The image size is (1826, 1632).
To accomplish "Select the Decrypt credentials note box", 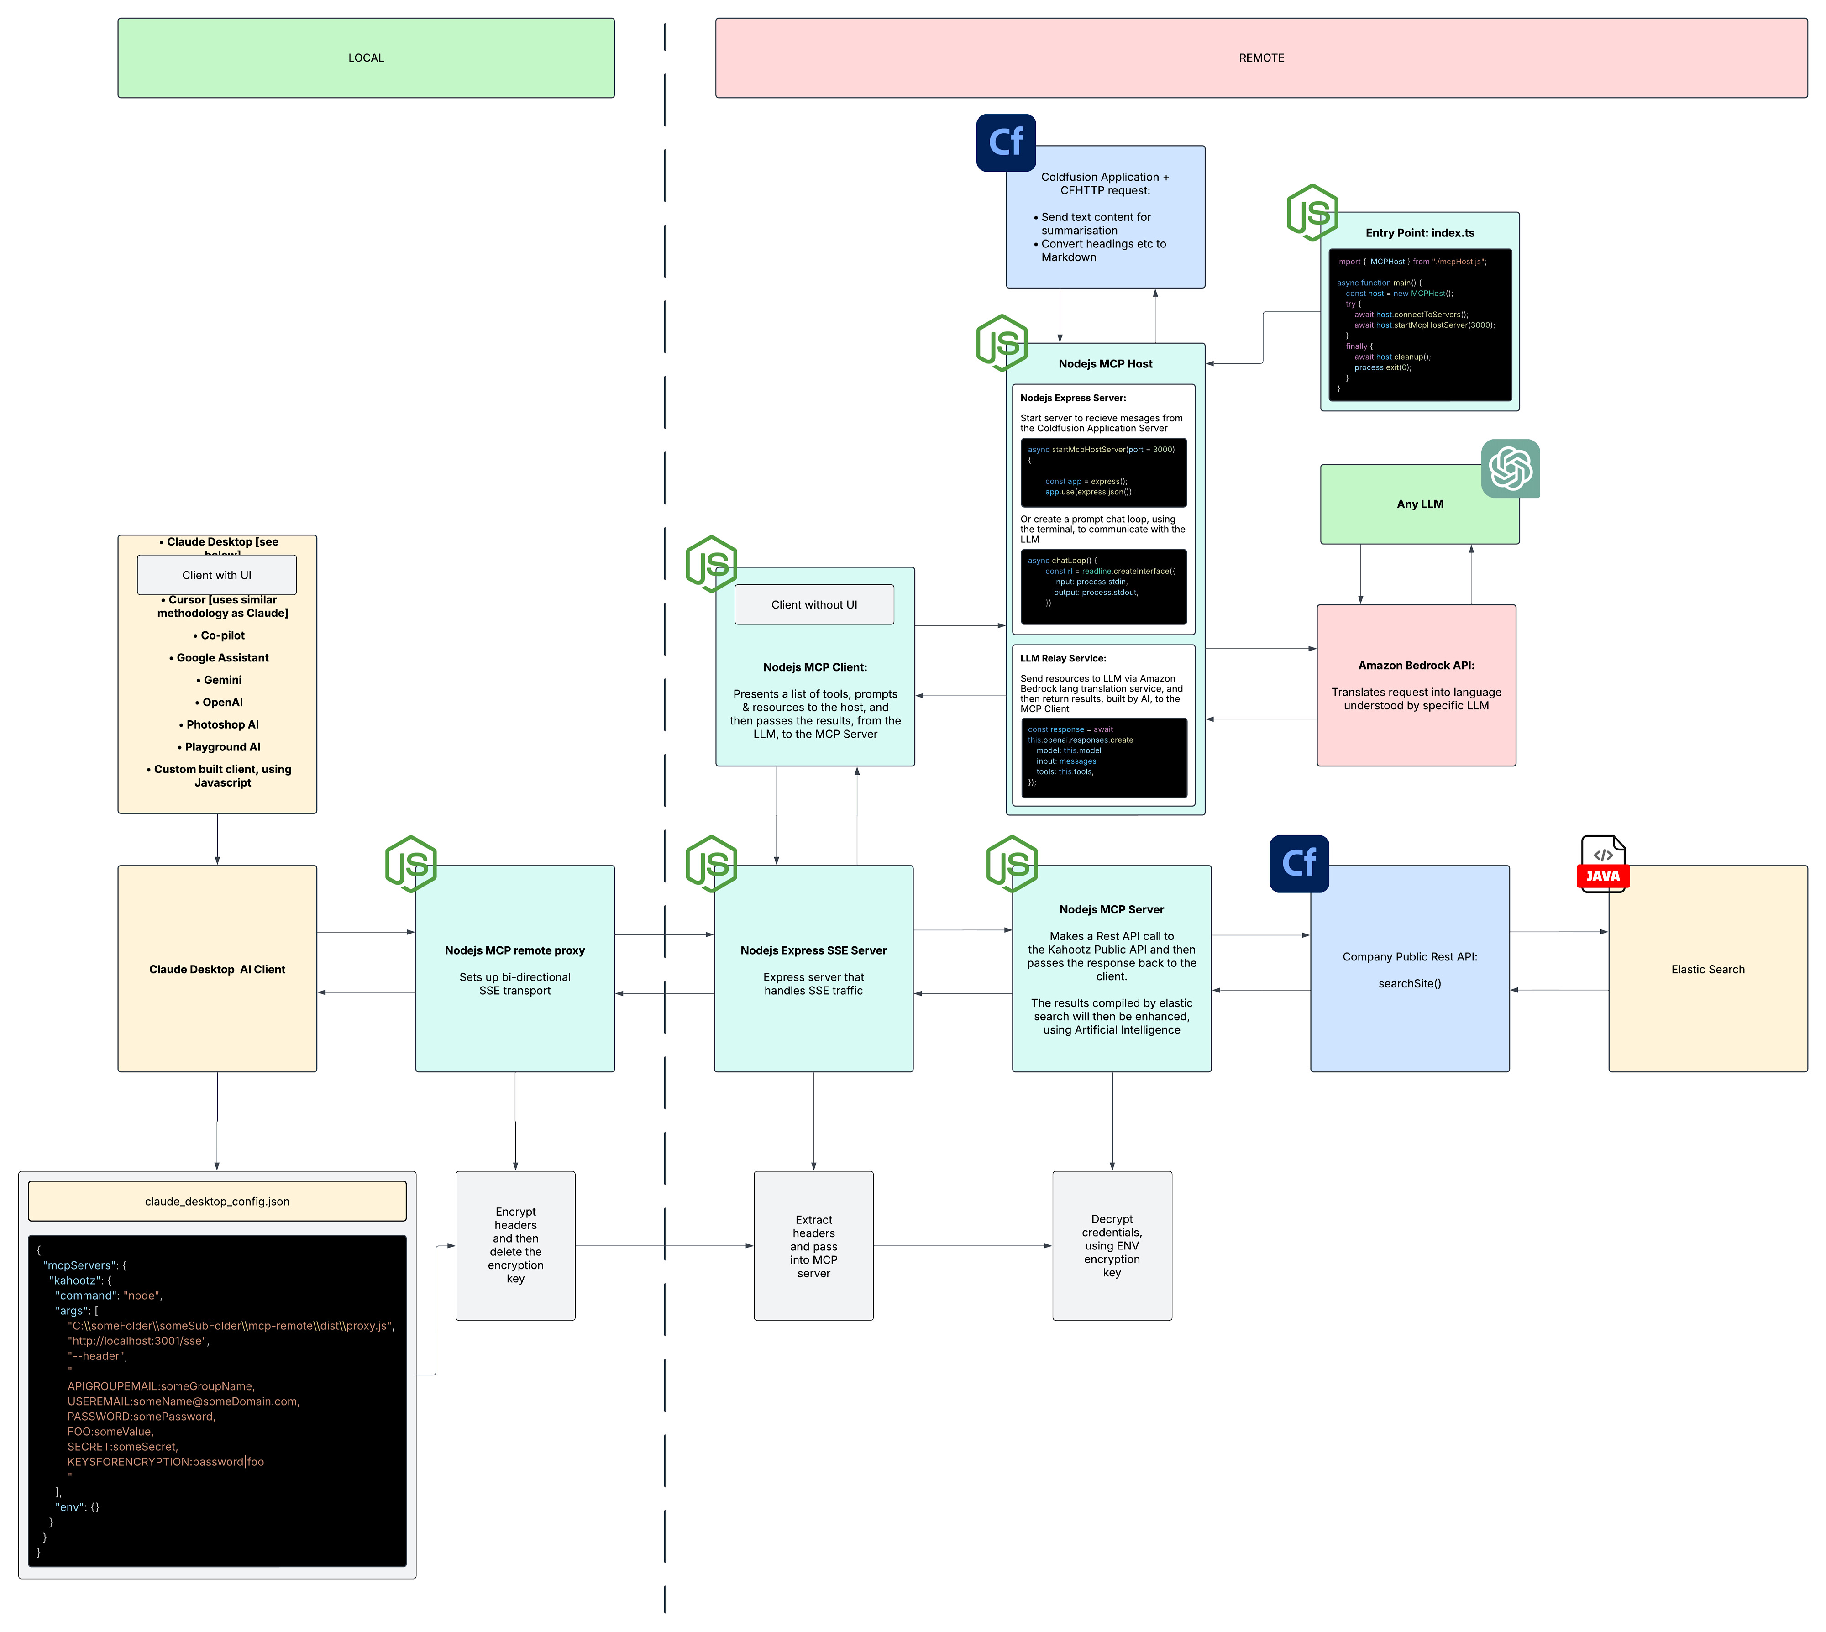I will (1111, 1244).
